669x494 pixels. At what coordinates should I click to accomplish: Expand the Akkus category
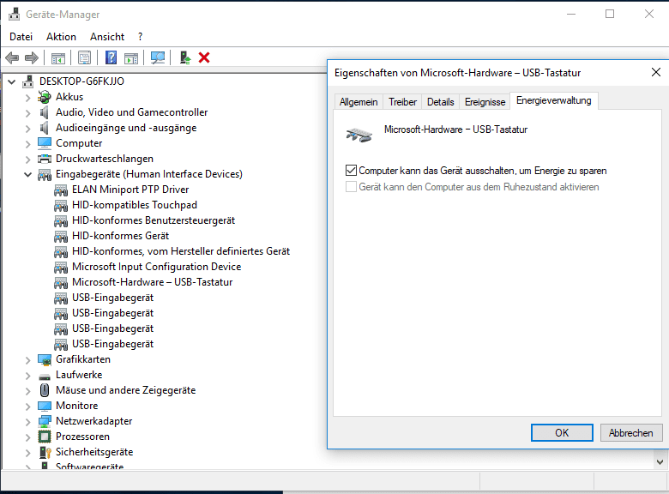pos(27,98)
